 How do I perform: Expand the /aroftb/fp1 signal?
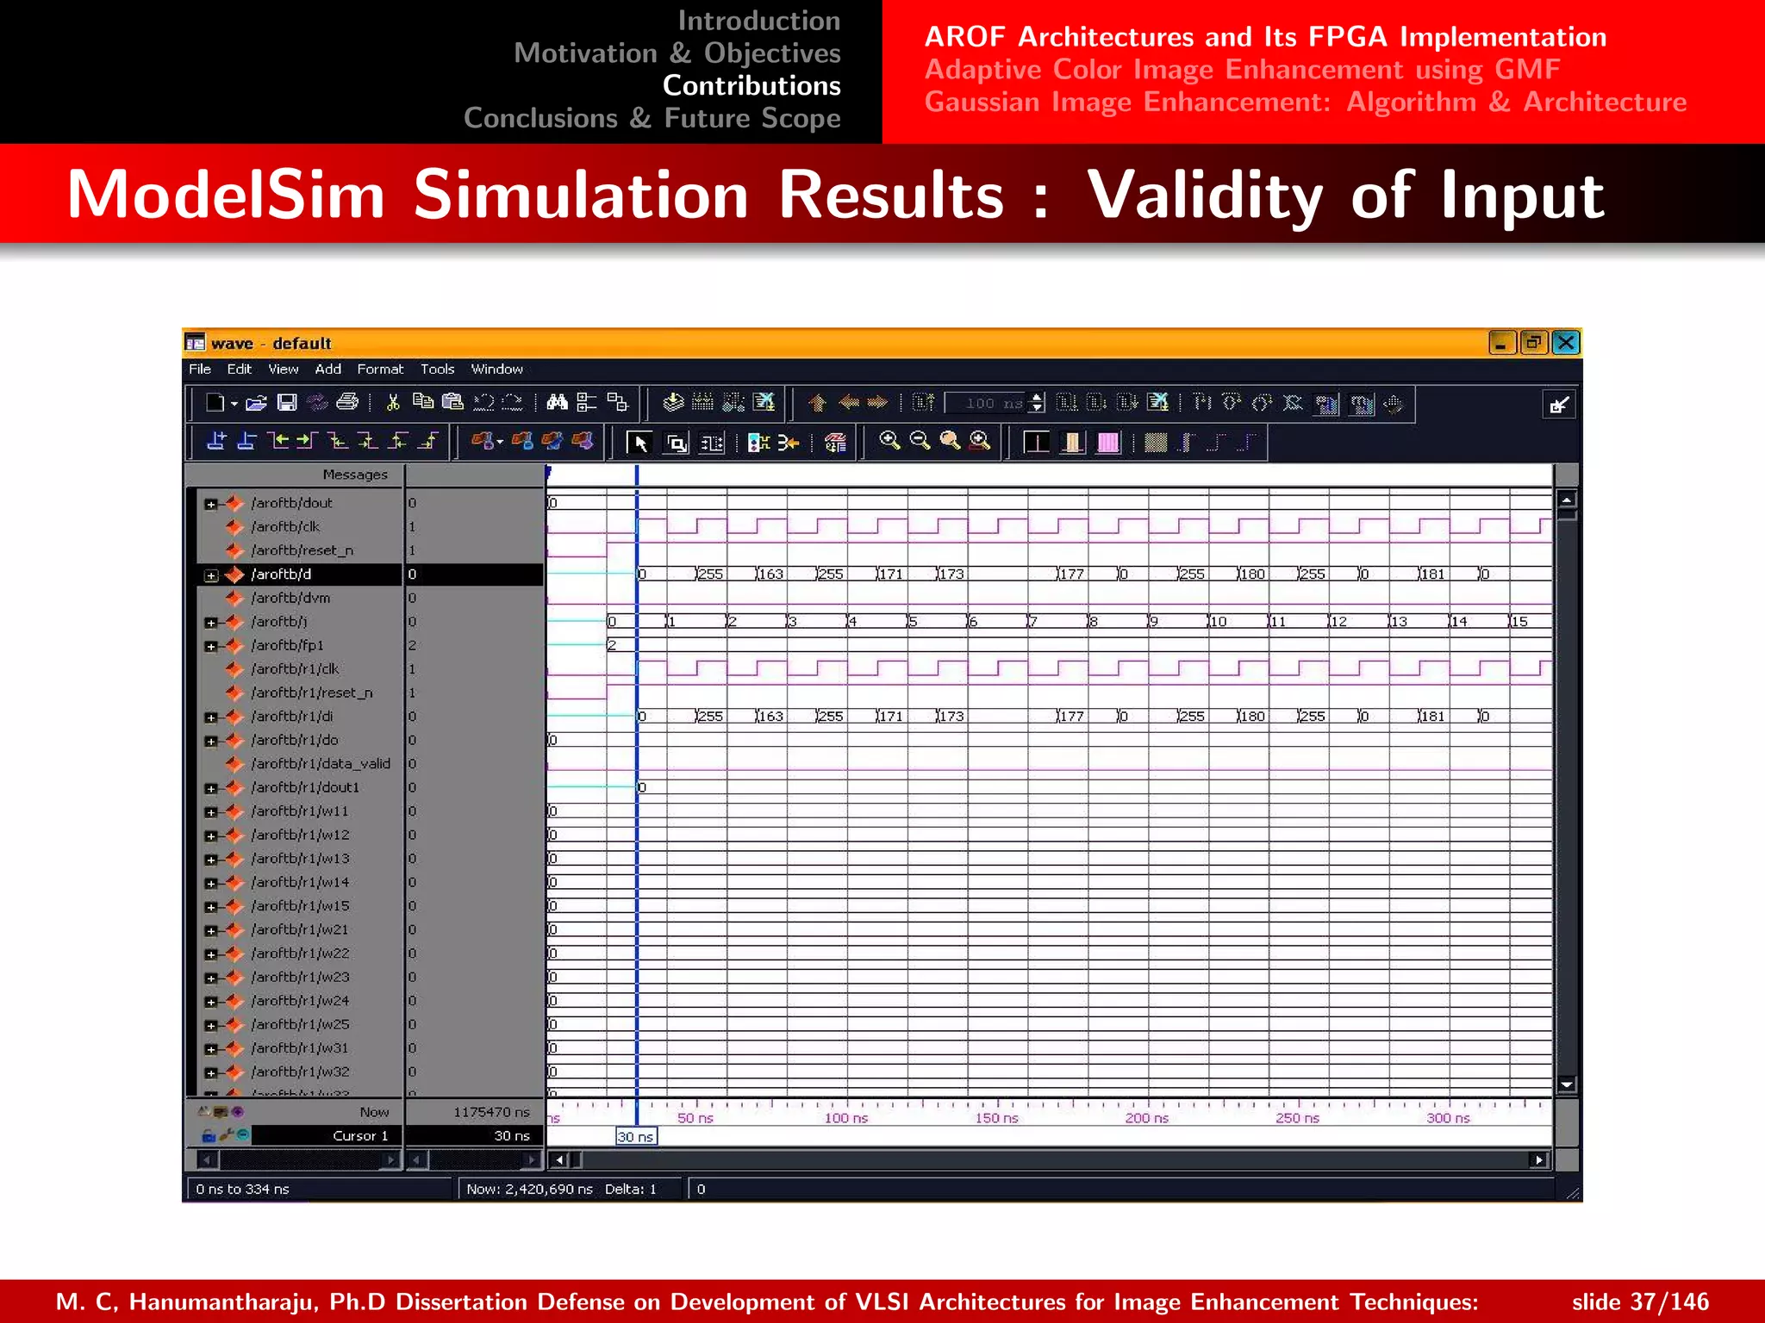[x=210, y=646]
